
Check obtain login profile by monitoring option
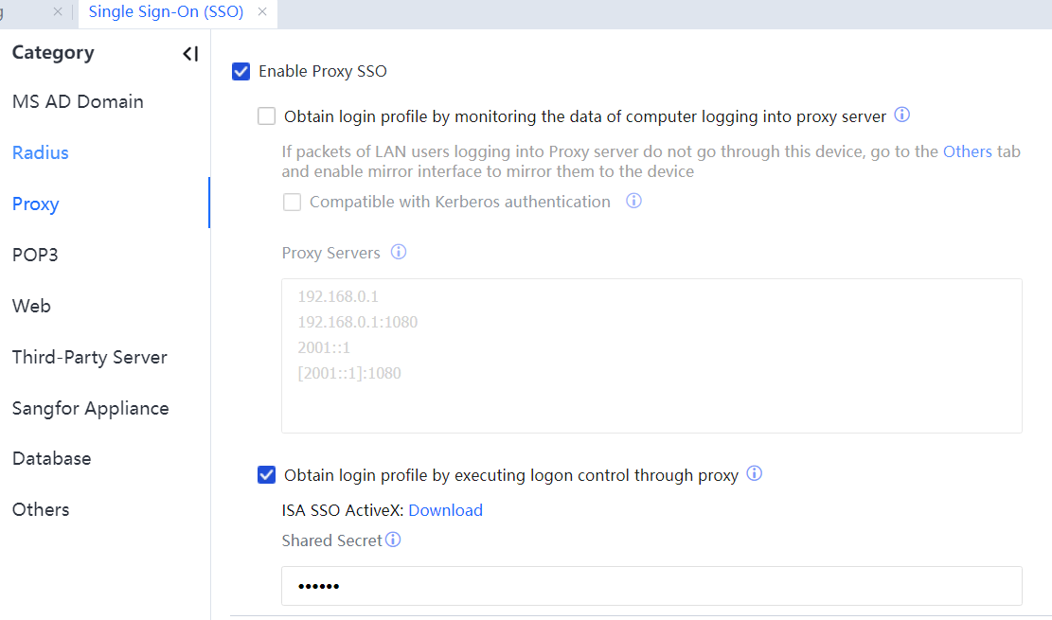[x=267, y=116]
